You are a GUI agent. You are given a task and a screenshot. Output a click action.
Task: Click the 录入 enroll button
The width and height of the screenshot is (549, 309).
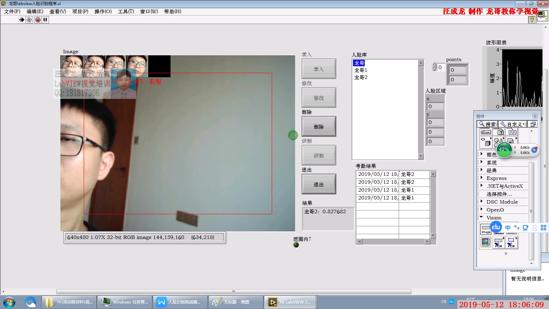318,69
